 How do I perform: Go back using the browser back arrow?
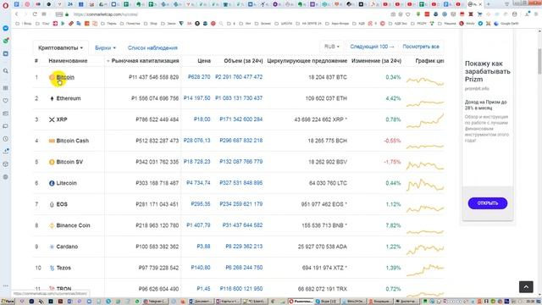click(17, 14)
